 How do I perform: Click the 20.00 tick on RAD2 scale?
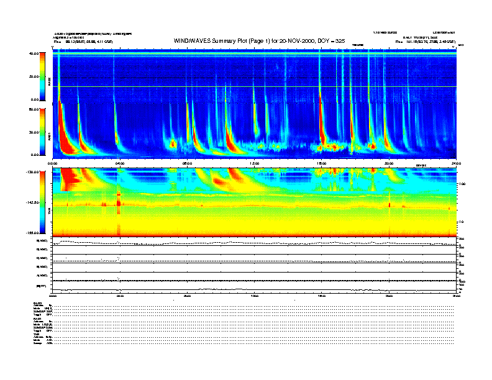click(34, 76)
